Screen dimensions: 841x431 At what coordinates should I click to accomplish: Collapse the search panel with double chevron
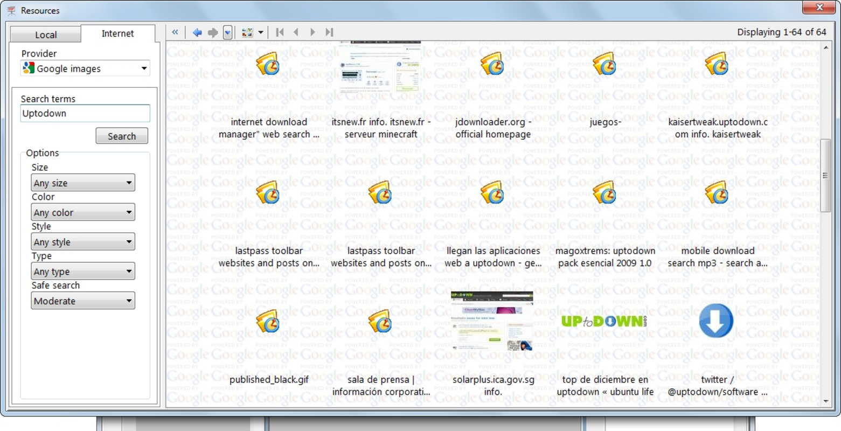tap(175, 32)
